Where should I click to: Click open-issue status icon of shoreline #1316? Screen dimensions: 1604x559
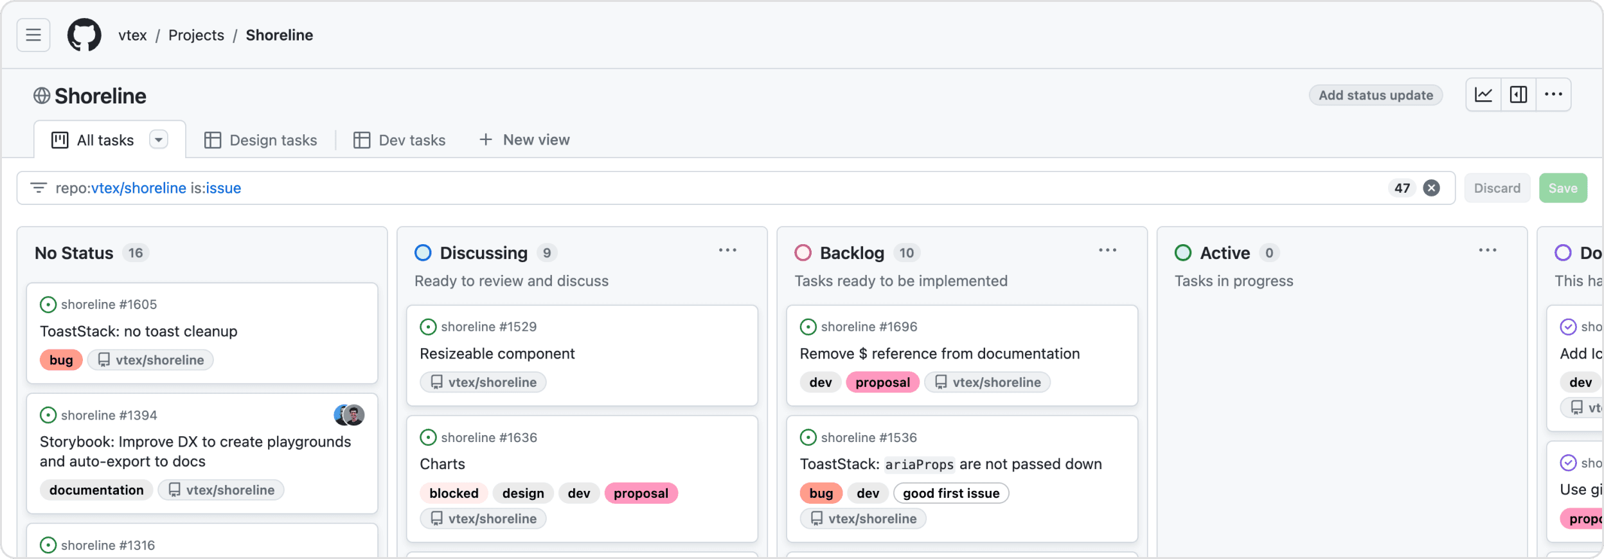pos(48,545)
